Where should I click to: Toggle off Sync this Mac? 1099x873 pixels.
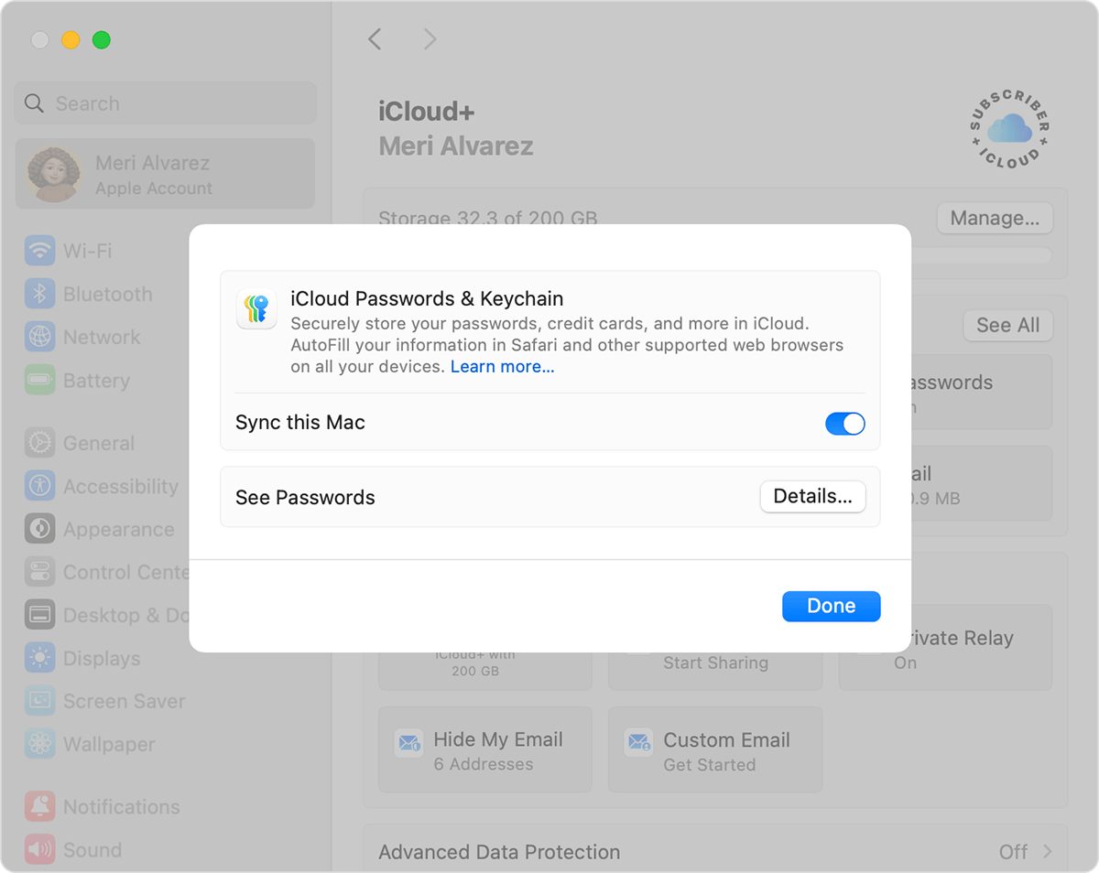point(844,423)
